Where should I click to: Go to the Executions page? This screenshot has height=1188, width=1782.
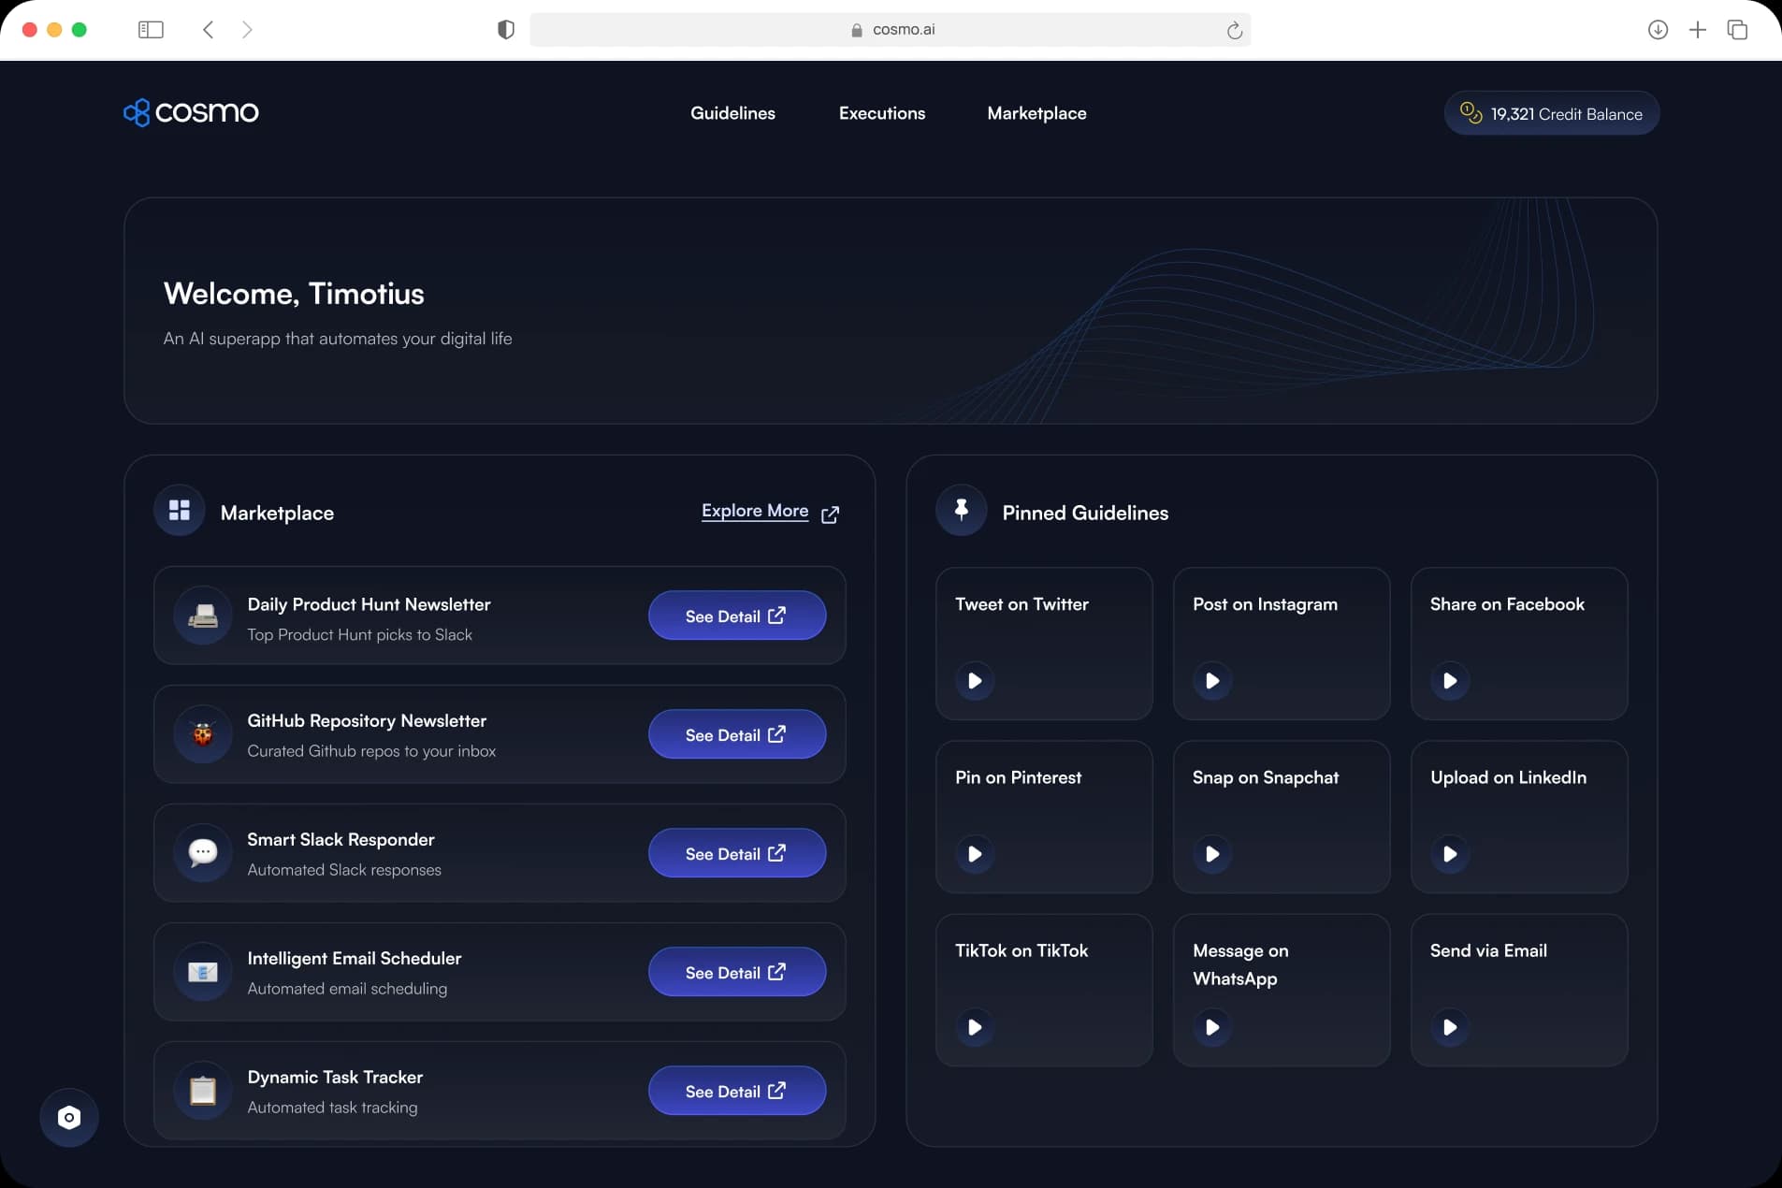coord(881,113)
